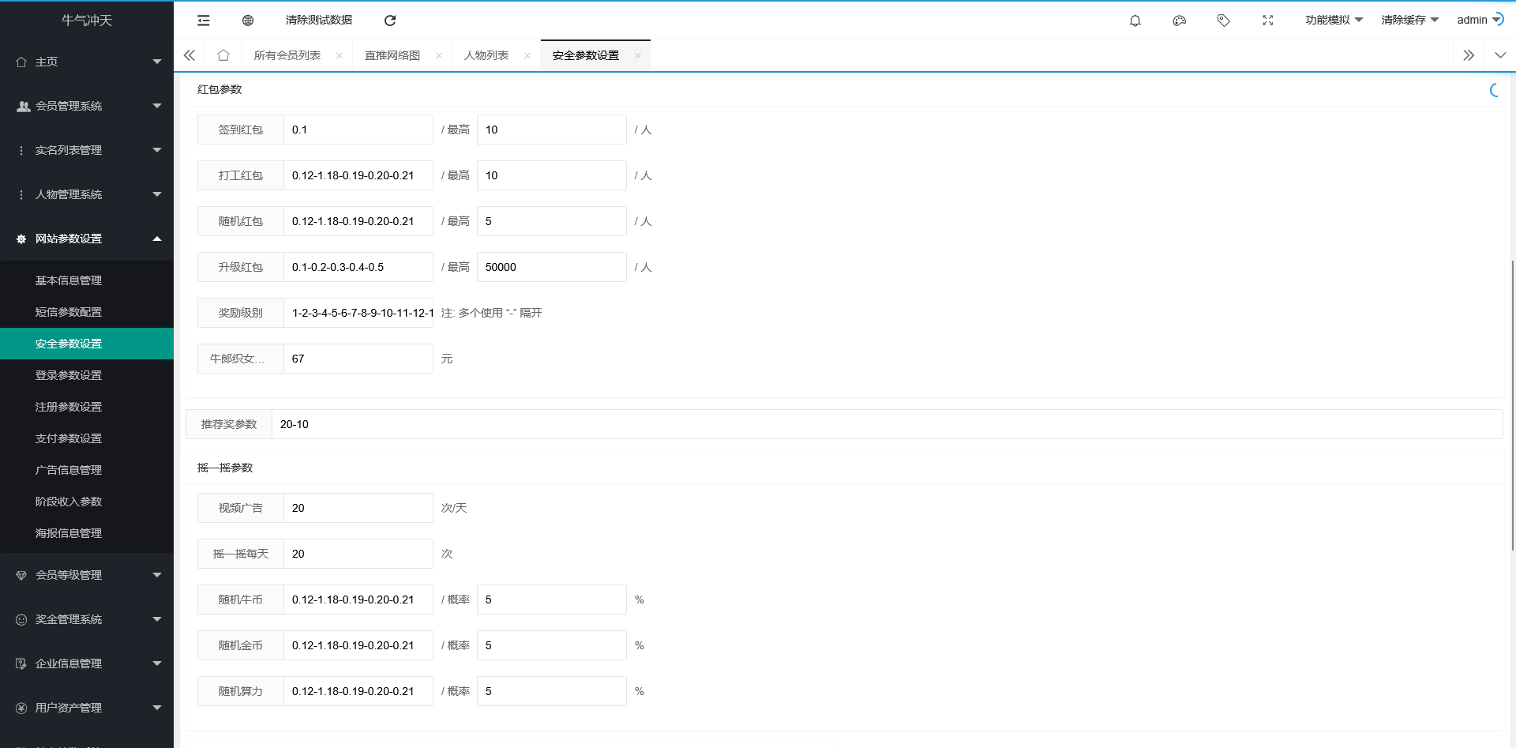Image resolution: width=1516 pixels, height=748 pixels.
Task: Close the 直推网络图 tab
Action: 439,55
